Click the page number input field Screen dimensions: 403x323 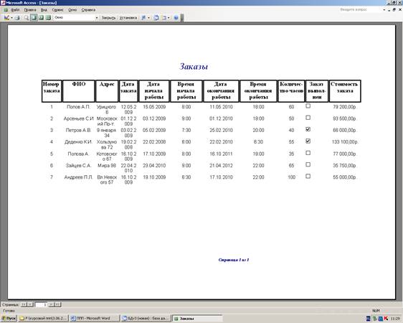41,304
